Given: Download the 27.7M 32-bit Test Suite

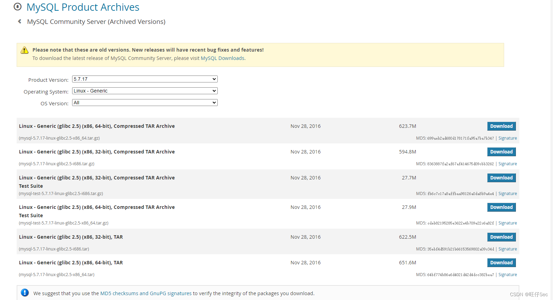Looking at the screenshot, I should (x=501, y=178).
